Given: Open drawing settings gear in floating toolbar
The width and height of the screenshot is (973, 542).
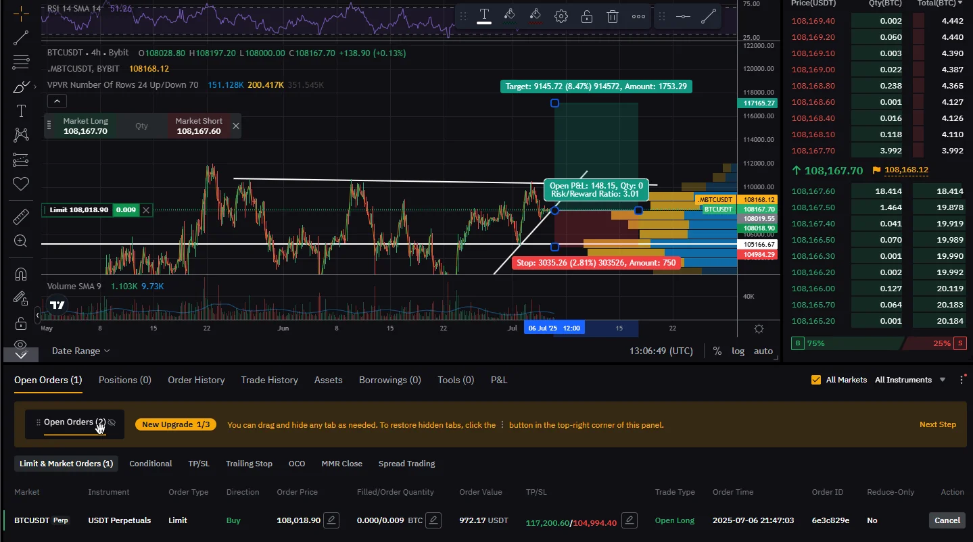Looking at the screenshot, I should pos(561,16).
